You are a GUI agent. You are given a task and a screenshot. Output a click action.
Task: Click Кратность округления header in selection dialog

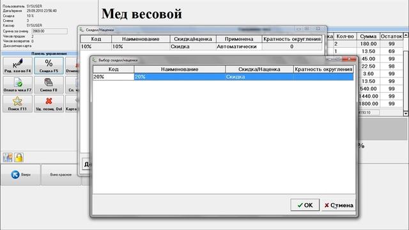click(323, 69)
